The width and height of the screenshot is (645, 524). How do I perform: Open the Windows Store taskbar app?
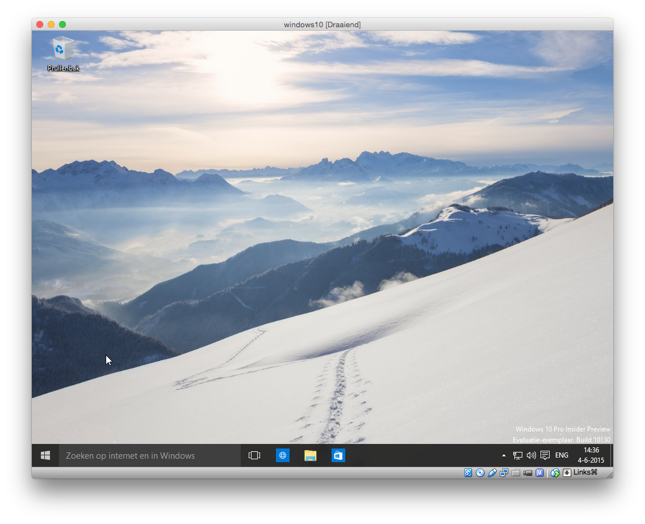coord(338,455)
